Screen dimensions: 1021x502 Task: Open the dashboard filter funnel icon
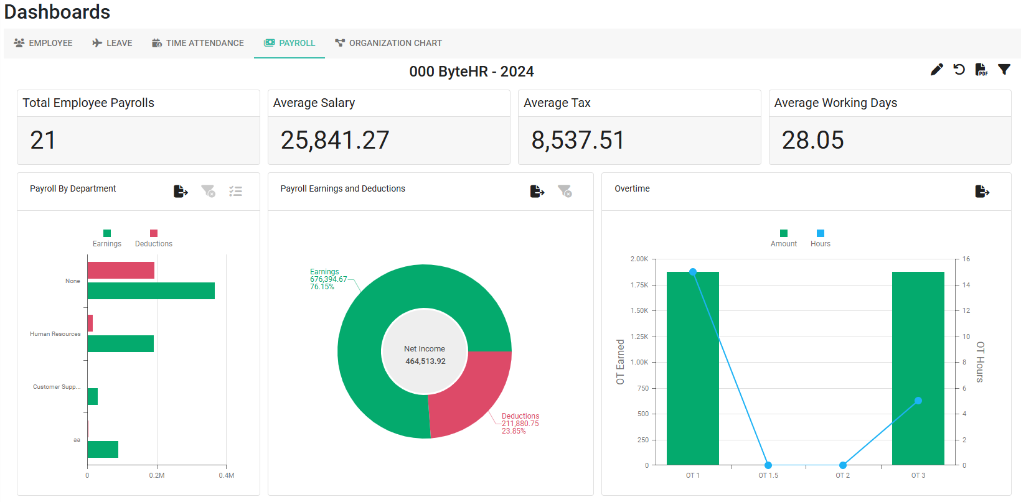1004,70
